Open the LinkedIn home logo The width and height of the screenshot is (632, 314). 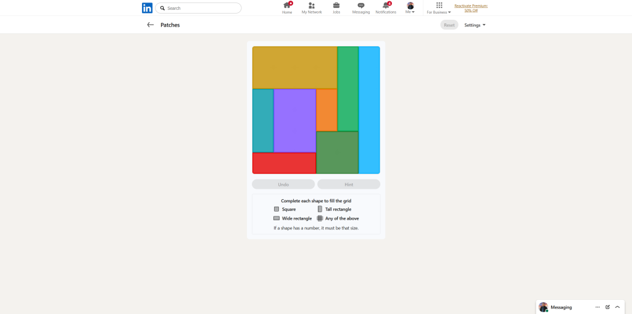pos(147,8)
